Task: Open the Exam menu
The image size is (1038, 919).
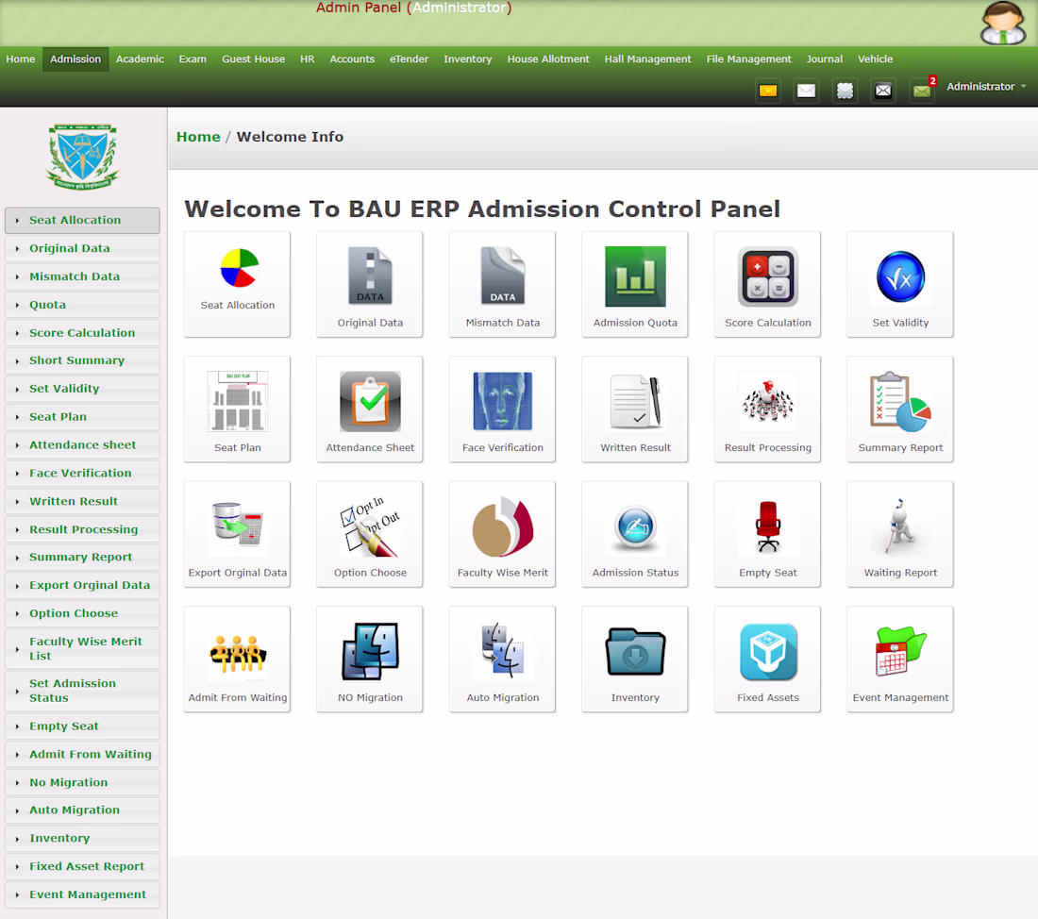Action: 193,58
